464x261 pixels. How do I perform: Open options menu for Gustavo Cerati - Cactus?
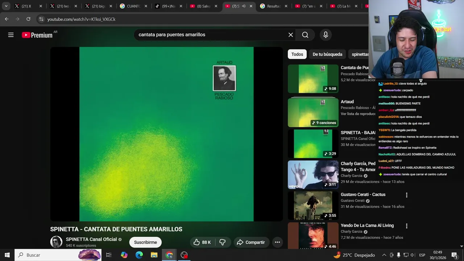[406, 195]
